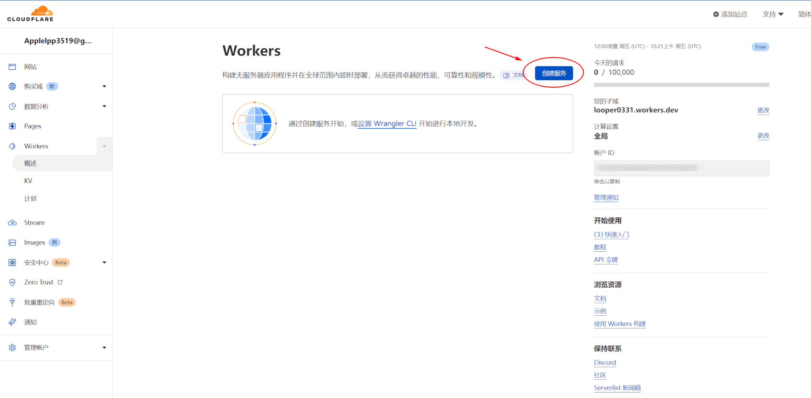The width and height of the screenshot is (811, 398).
Task: Click the 文档 book icon badge
Action: 513,75
